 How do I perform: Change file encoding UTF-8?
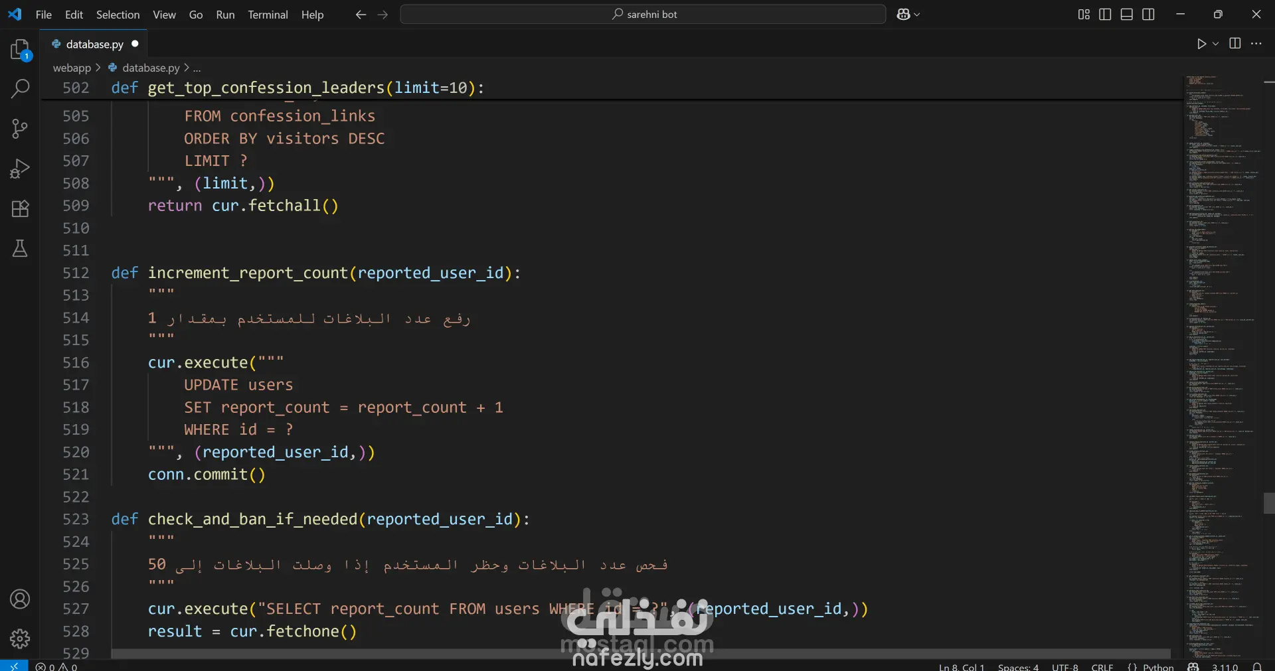pyautogui.click(x=1065, y=666)
